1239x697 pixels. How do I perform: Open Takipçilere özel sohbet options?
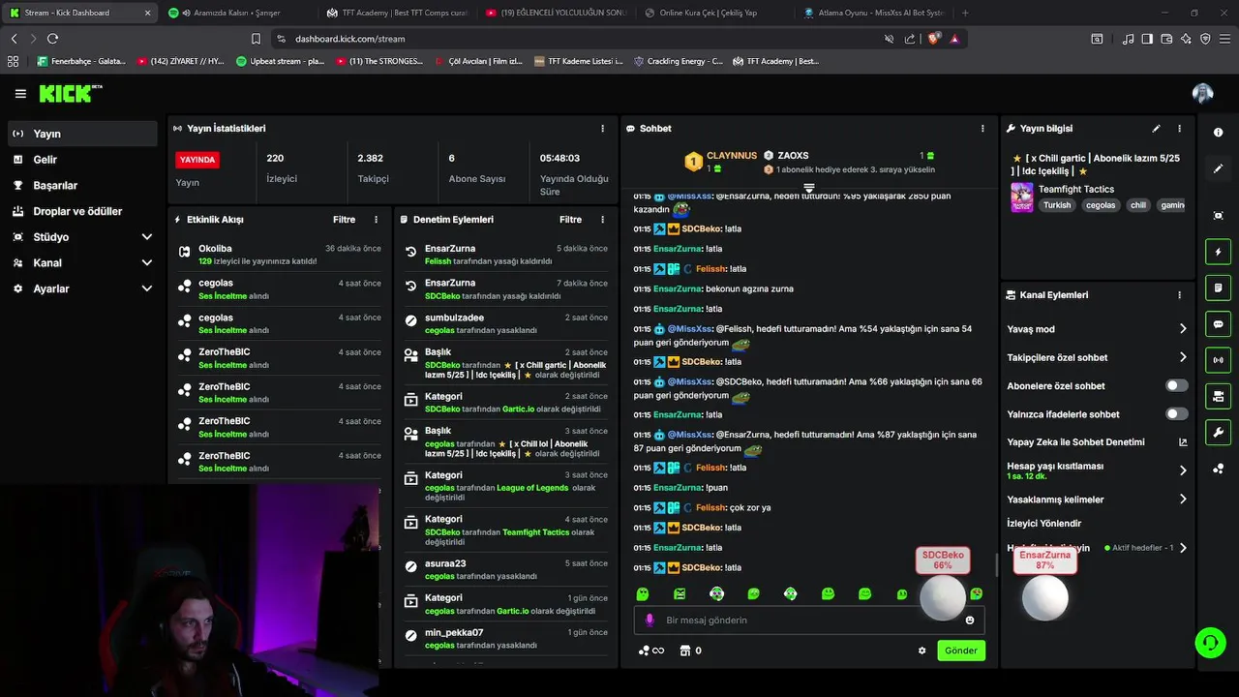click(1097, 357)
